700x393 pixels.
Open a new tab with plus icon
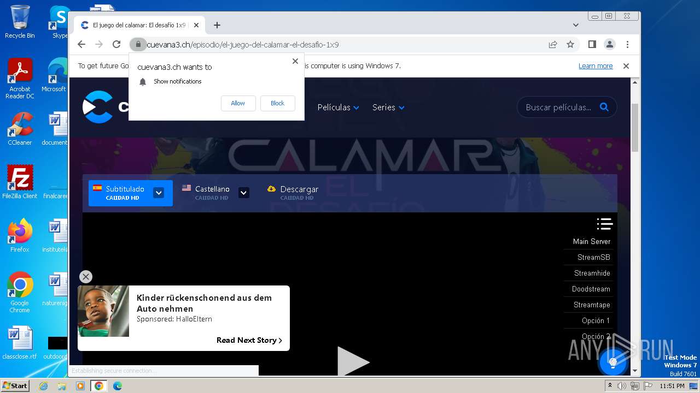[x=217, y=25]
